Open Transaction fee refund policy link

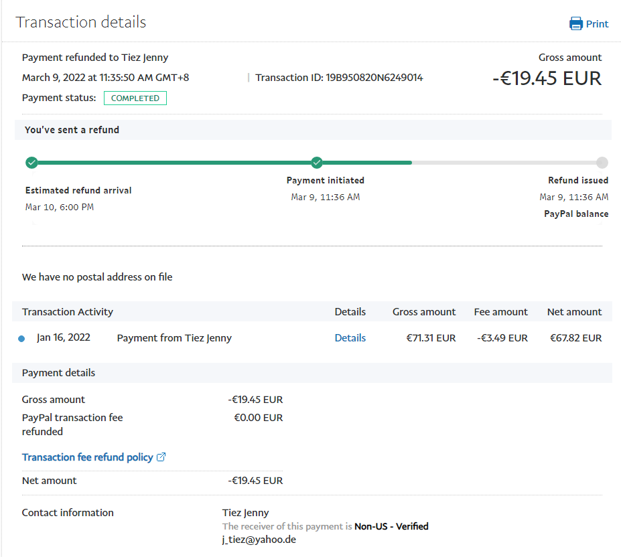[87, 457]
